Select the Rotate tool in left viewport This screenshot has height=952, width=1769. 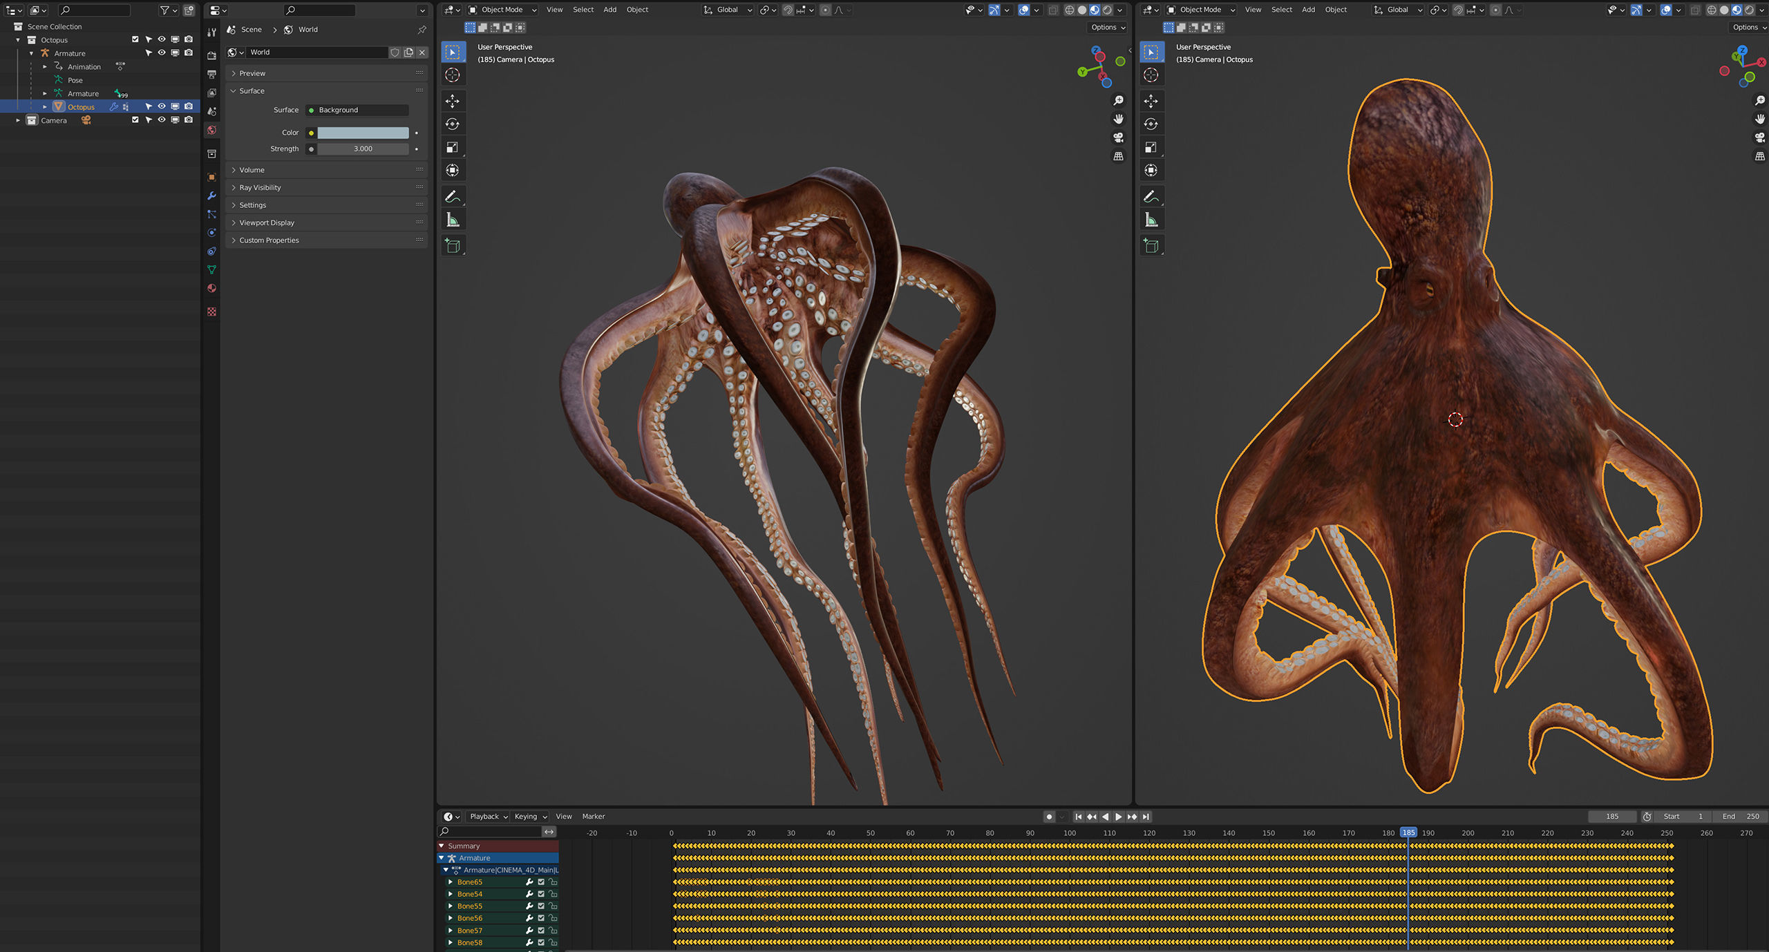pyautogui.click(x=453, y=124)
